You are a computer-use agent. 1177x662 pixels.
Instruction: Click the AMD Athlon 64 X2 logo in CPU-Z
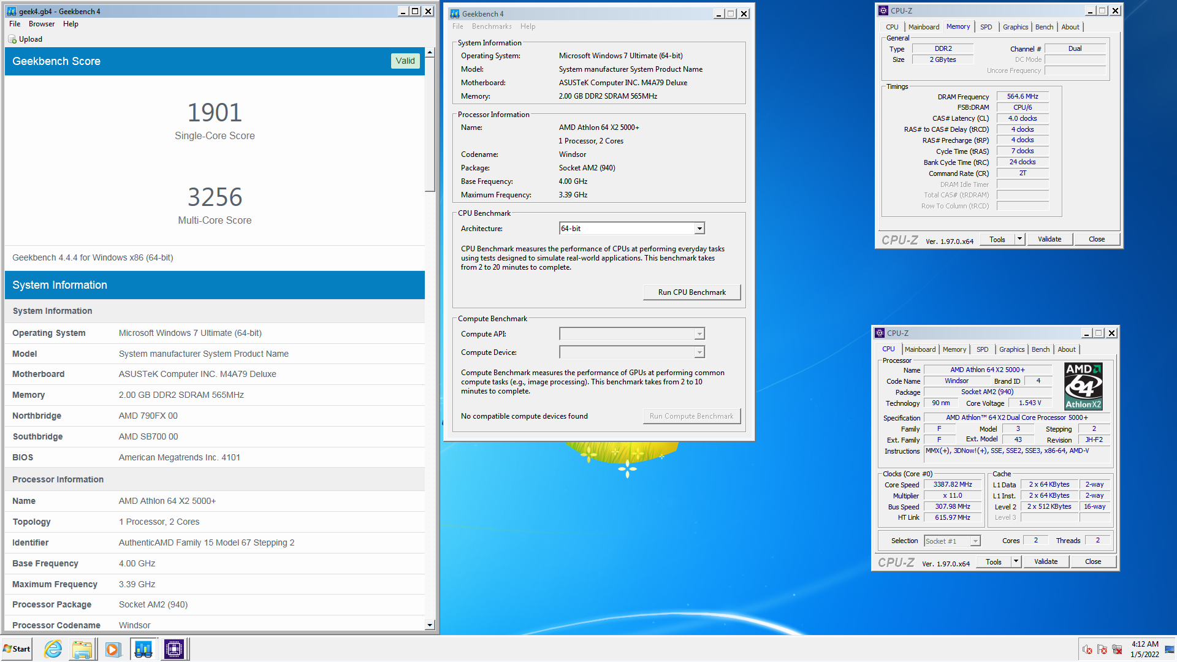tap(1083, 387)
